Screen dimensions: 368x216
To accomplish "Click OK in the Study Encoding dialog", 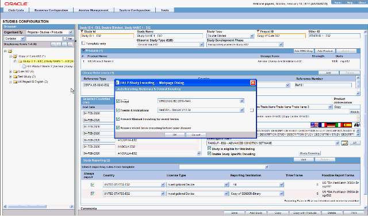I will (175, 134).
